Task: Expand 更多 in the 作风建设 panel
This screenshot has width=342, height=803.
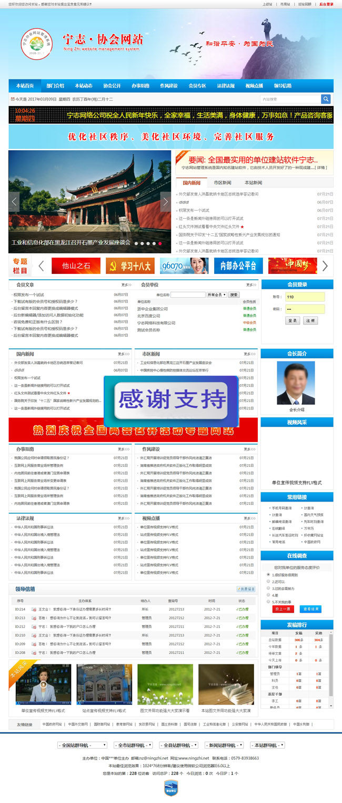Action: click(x=249, y=449)
